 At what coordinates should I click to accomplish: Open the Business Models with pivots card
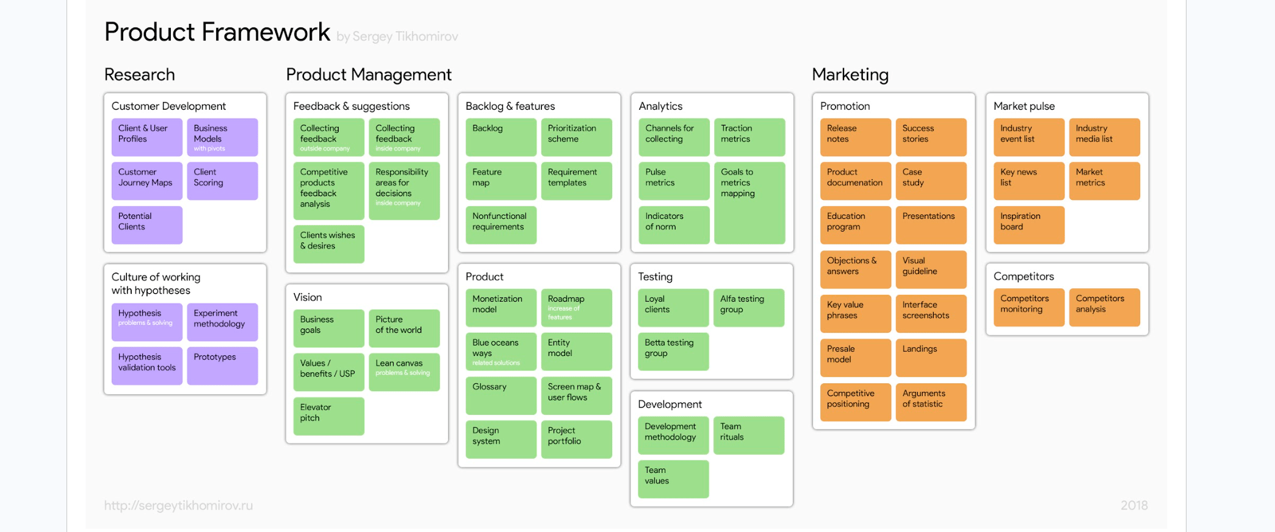[222, 137]
